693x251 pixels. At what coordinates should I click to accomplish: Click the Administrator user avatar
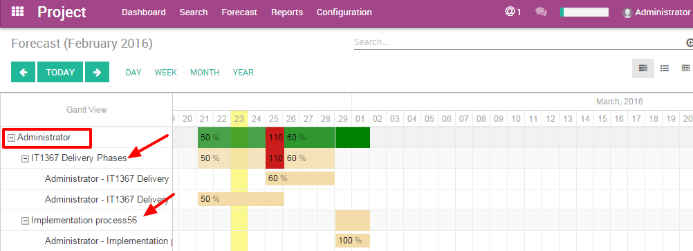[627, 13]
